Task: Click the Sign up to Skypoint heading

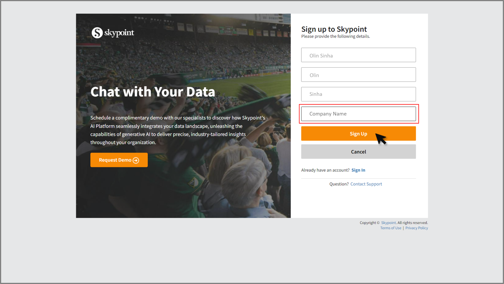Action: [x=334, y=29]
